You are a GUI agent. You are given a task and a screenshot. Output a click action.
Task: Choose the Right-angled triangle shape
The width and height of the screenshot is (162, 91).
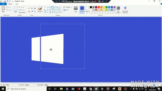tap(45, 10)
